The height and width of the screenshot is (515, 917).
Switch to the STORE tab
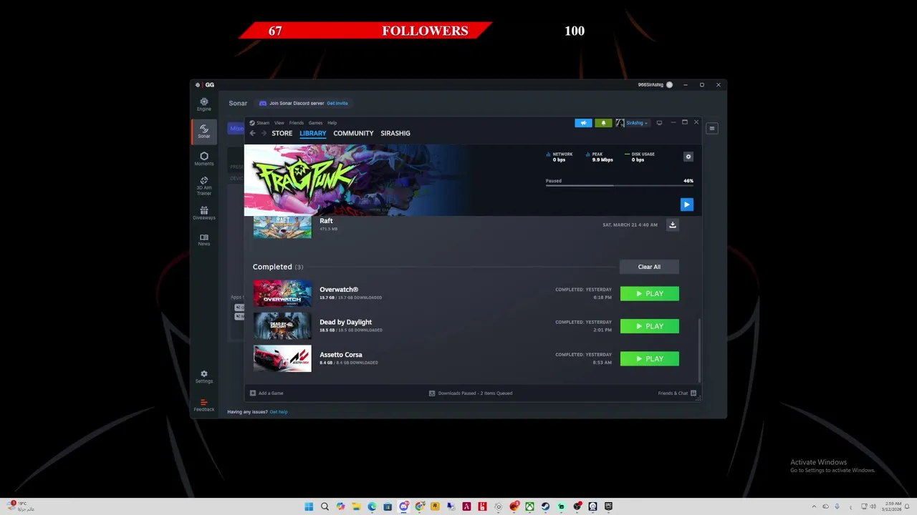click(x=282, y=133)
